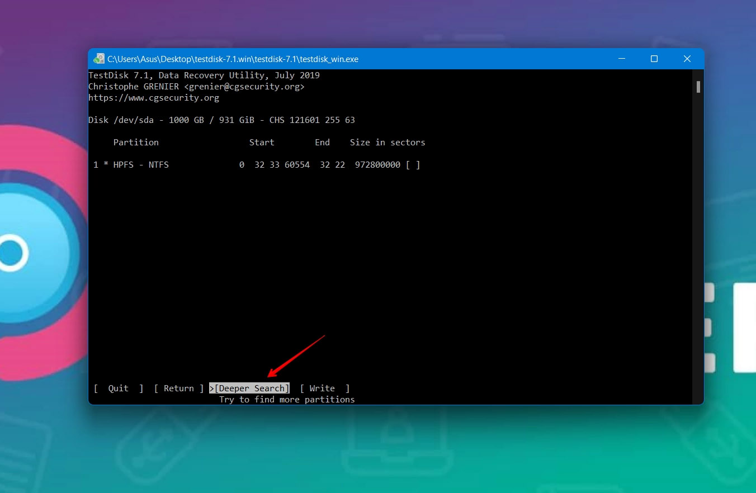
Task: Select the Deeper Search option
Action: tap(249, 388)
